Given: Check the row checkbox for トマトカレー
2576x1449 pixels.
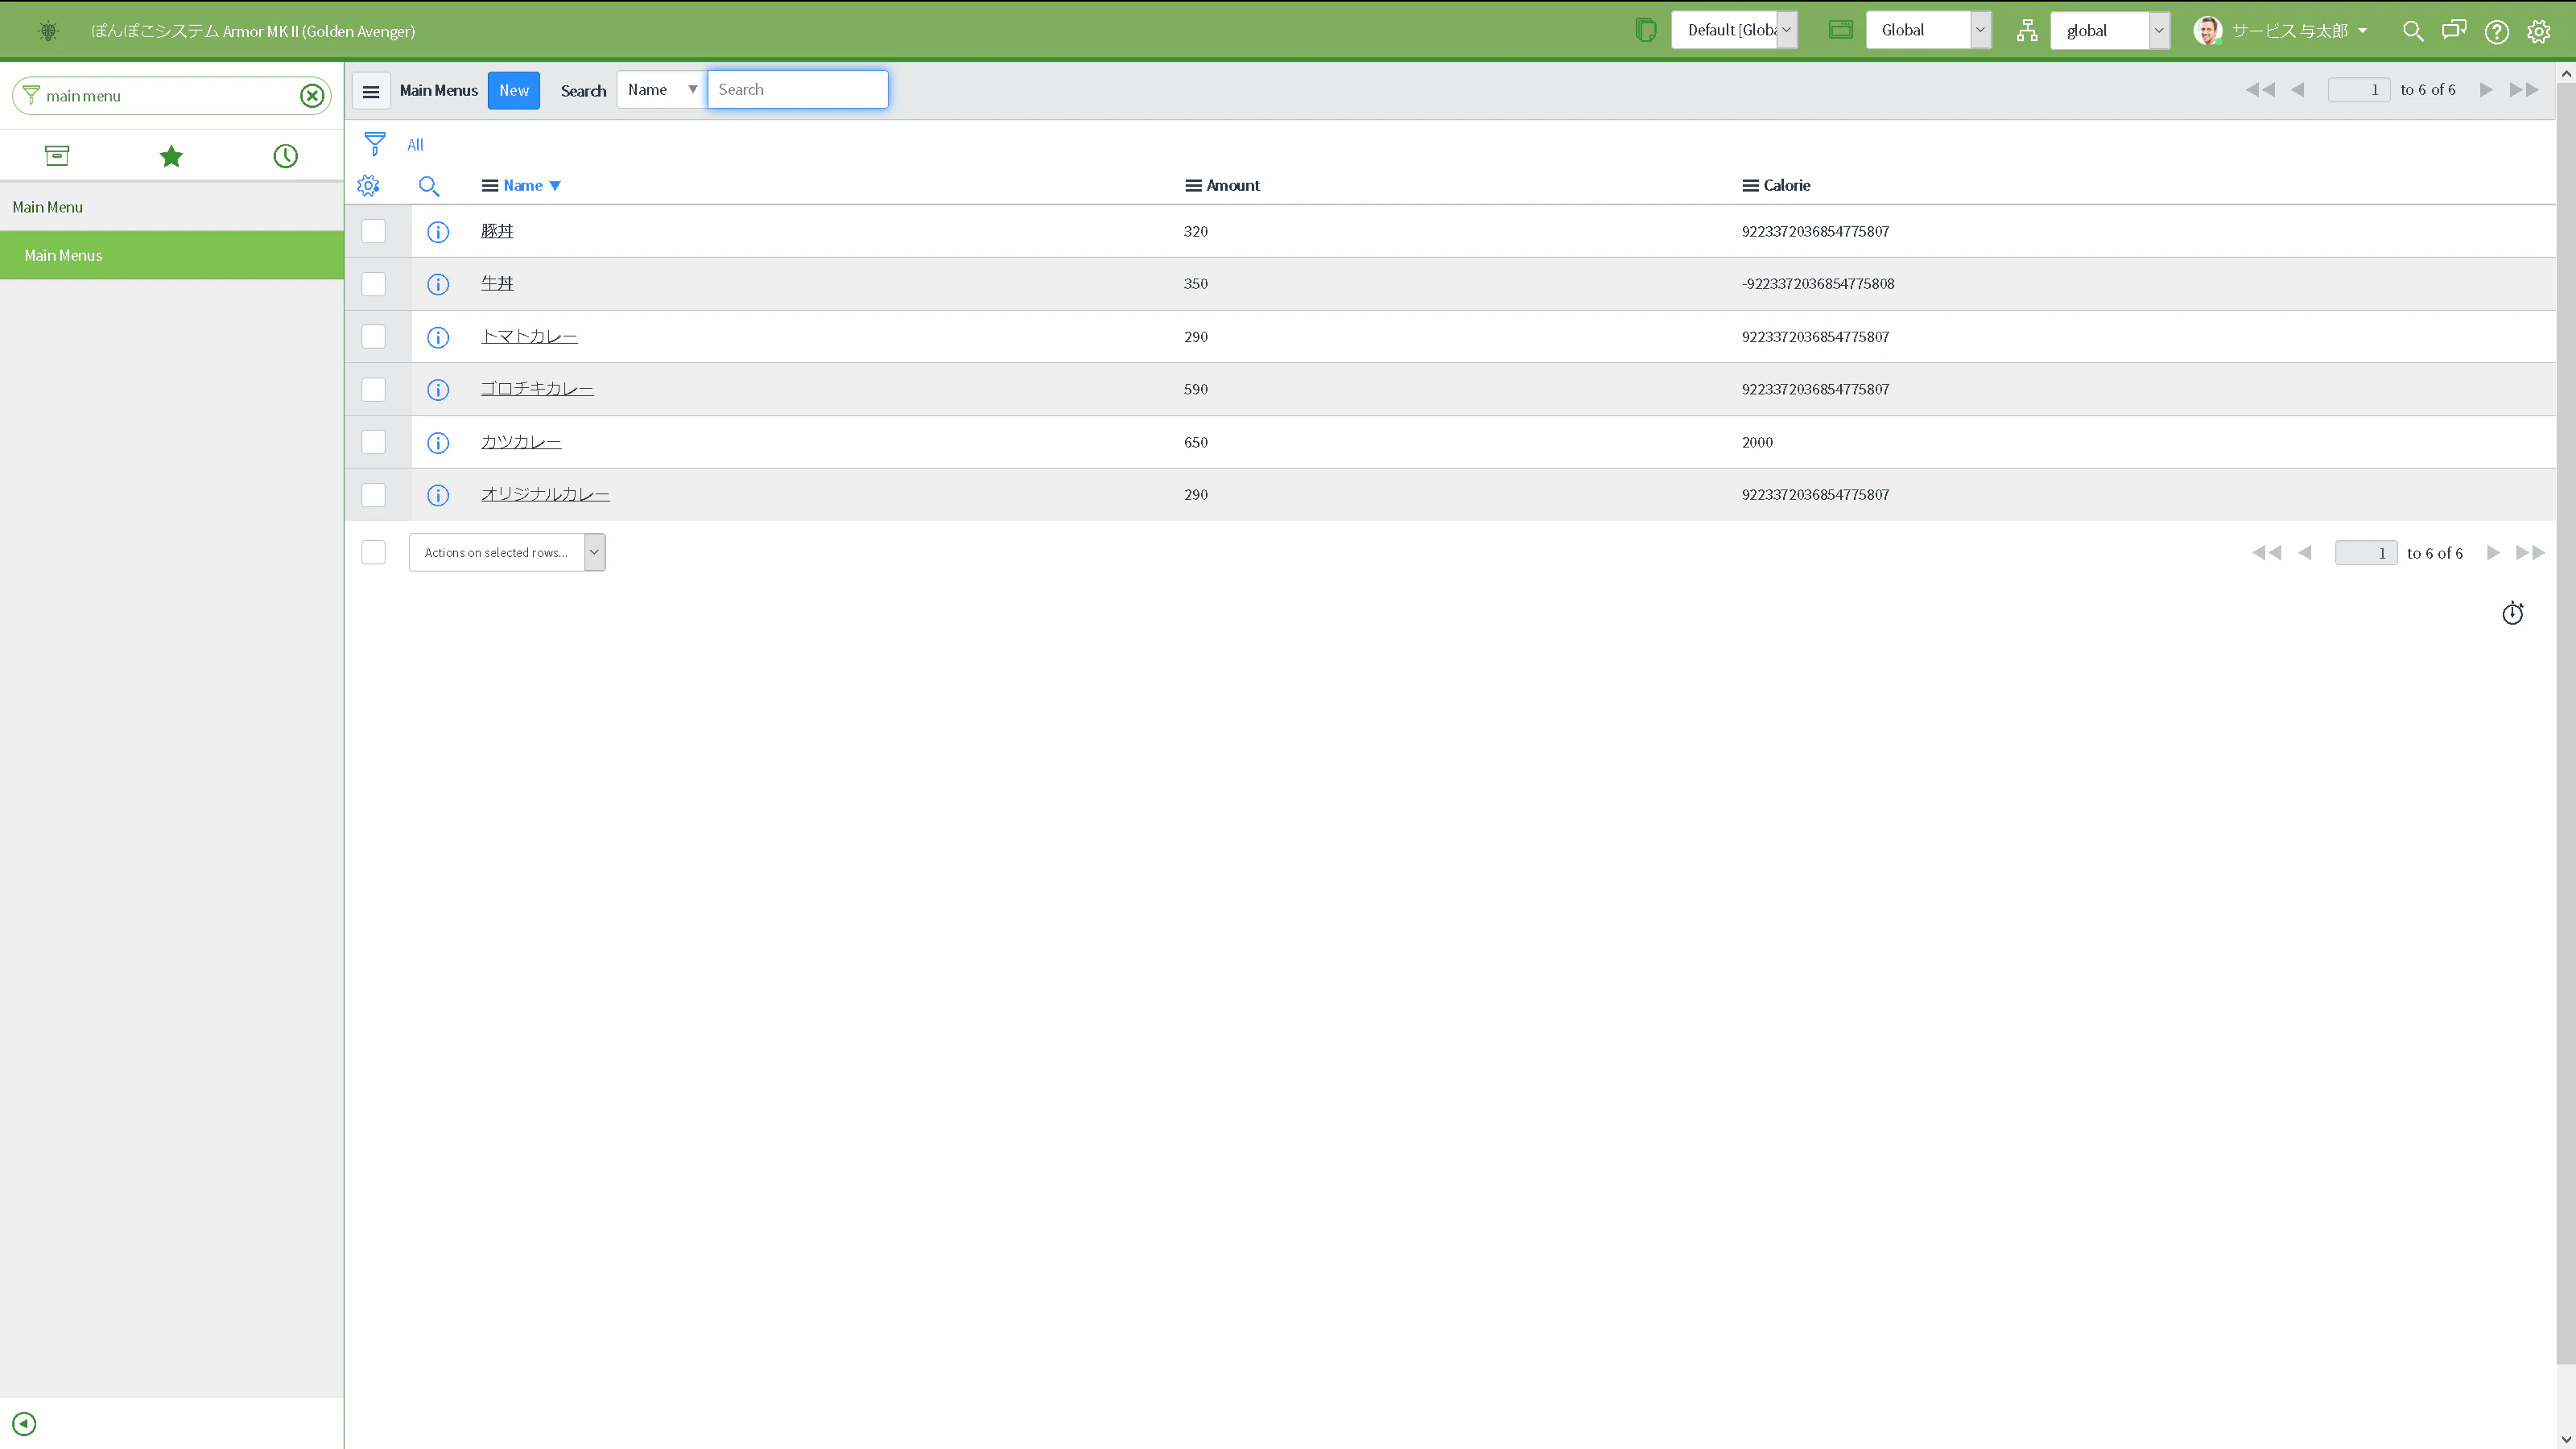Looking at the screenshot, I should 373,337.
